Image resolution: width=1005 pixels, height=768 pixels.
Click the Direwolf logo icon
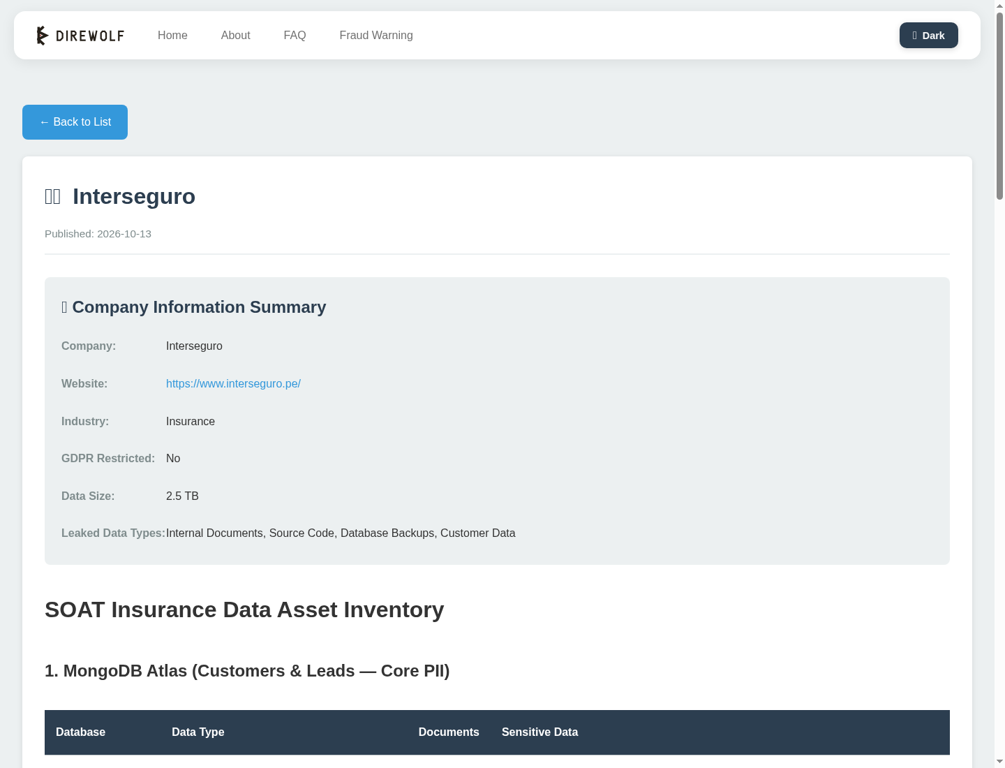(x=43, y=36)
